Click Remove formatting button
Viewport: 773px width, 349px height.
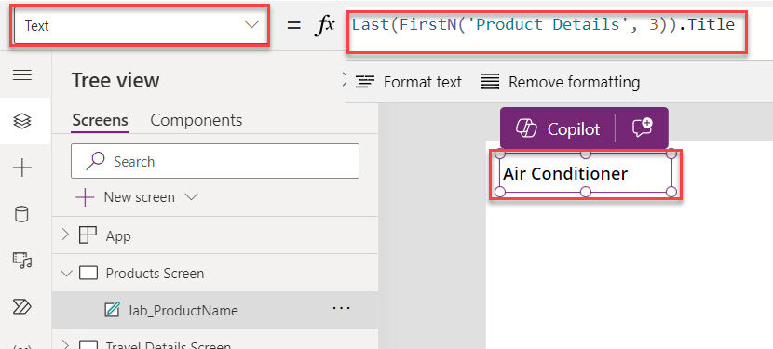point(560,82)
